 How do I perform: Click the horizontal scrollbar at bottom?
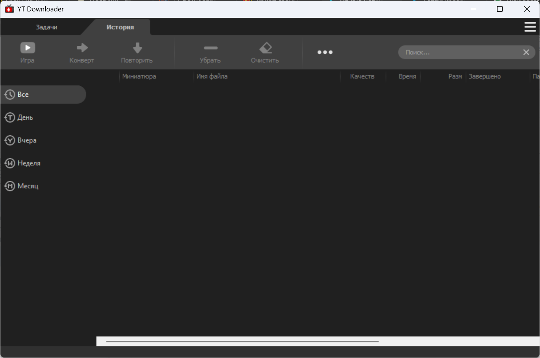242,342
